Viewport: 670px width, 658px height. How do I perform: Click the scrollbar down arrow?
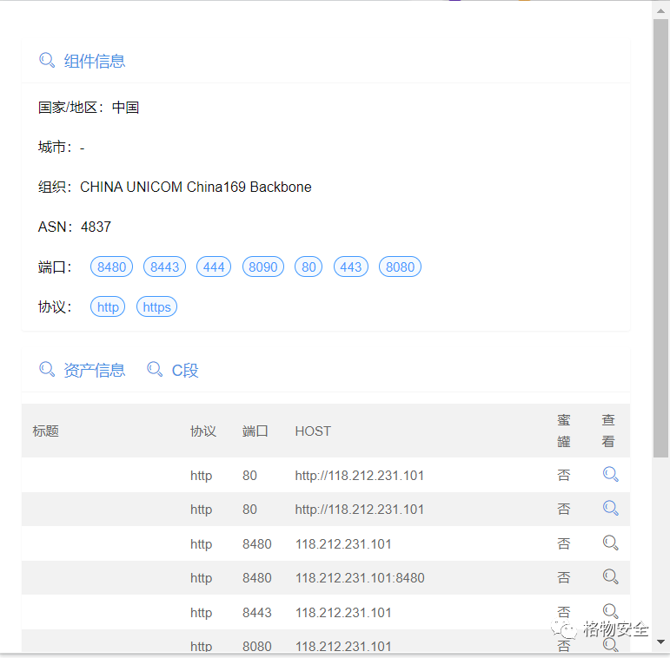click(660, 642)
